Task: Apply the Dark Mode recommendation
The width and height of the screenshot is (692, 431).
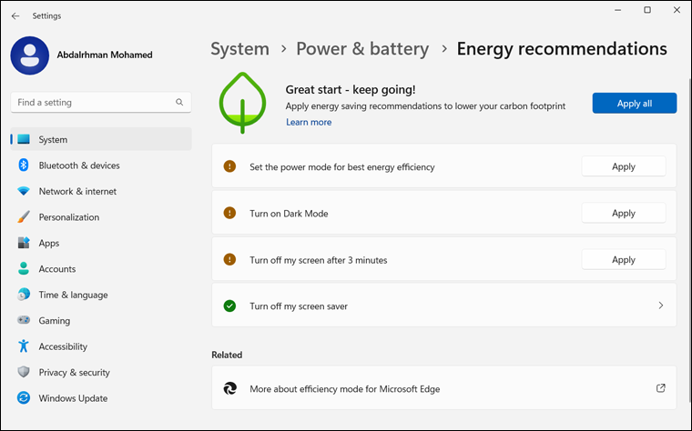Action: (x=623, y=213)
